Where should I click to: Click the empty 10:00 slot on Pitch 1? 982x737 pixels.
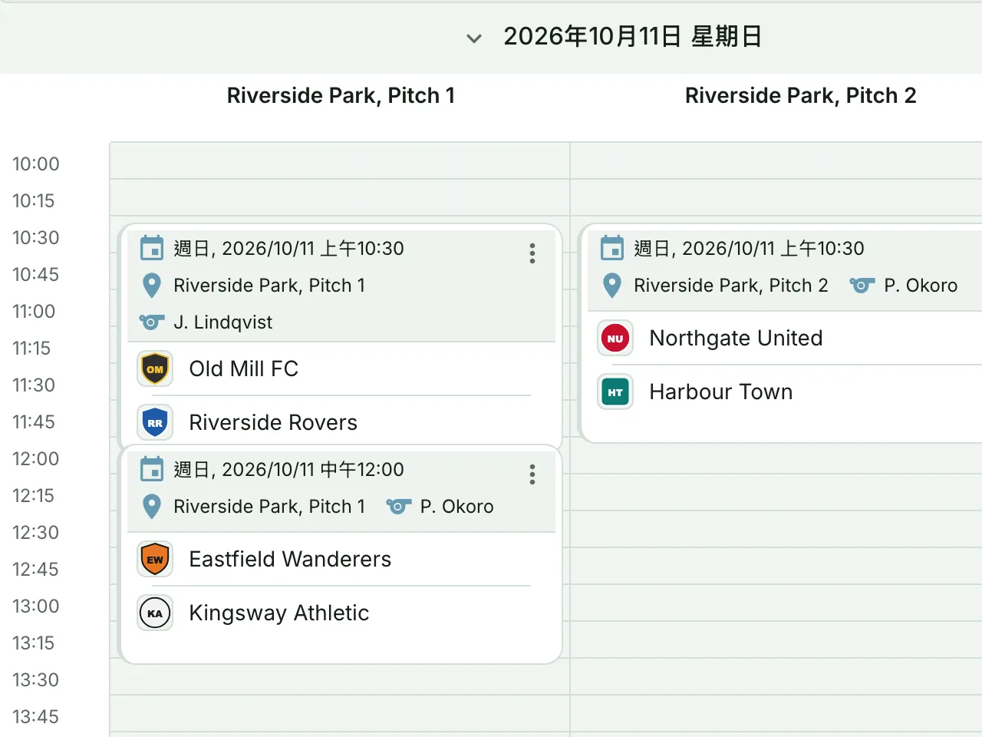click(340, 160)
